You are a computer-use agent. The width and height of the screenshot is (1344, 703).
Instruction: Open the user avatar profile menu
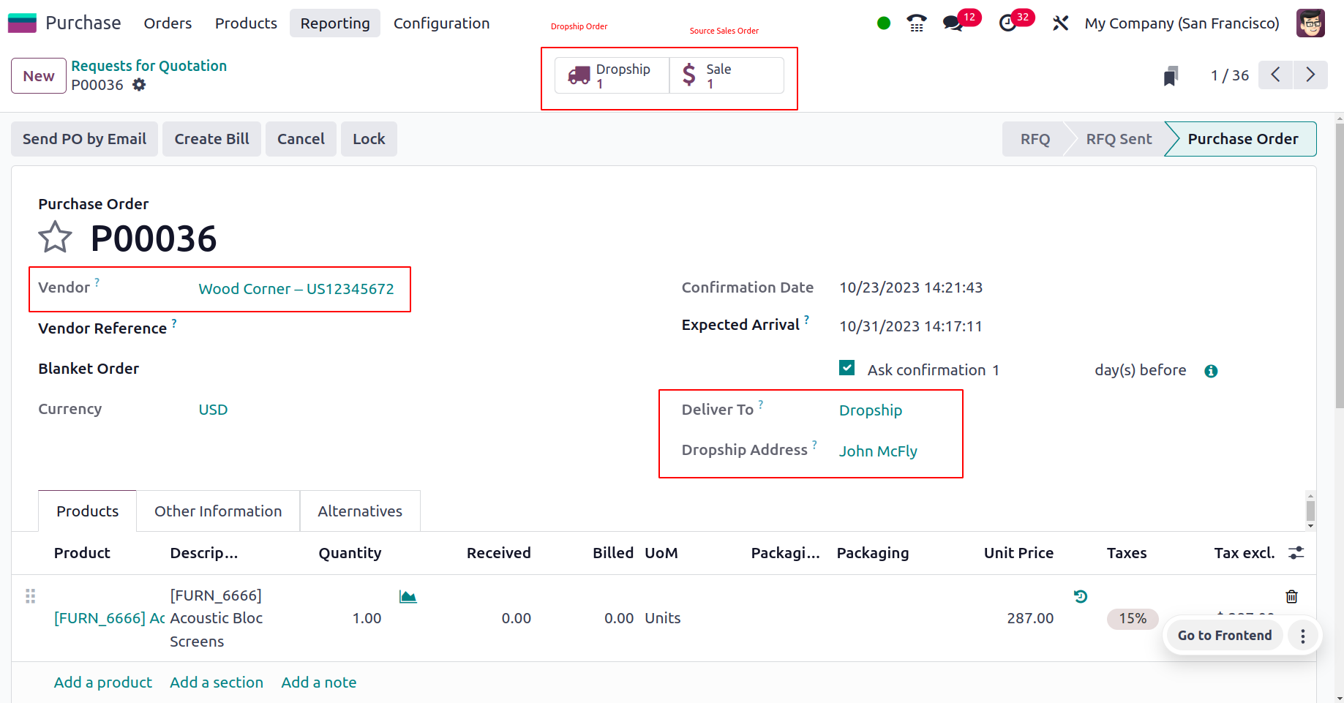click(x=1310, y=23)
